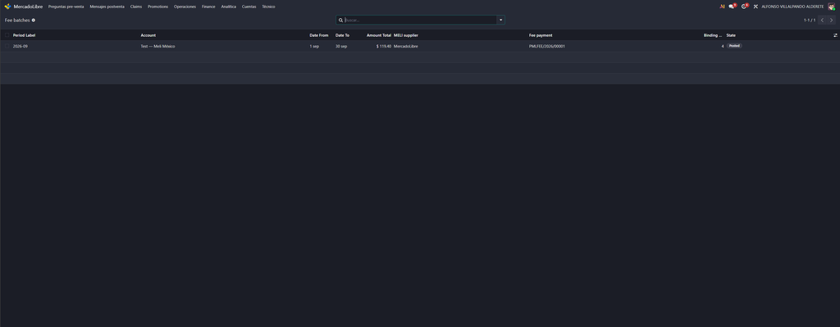Tick the checkbox for row 2026-09
The height and width of the screenshot is (327, 840).
(7, 46)
